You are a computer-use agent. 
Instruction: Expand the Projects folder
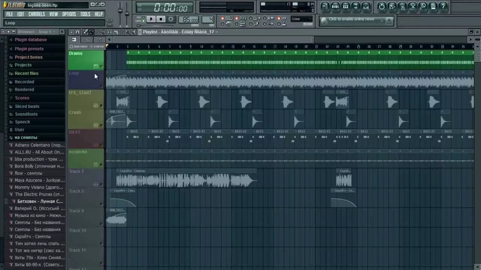(x=23, y=65)
